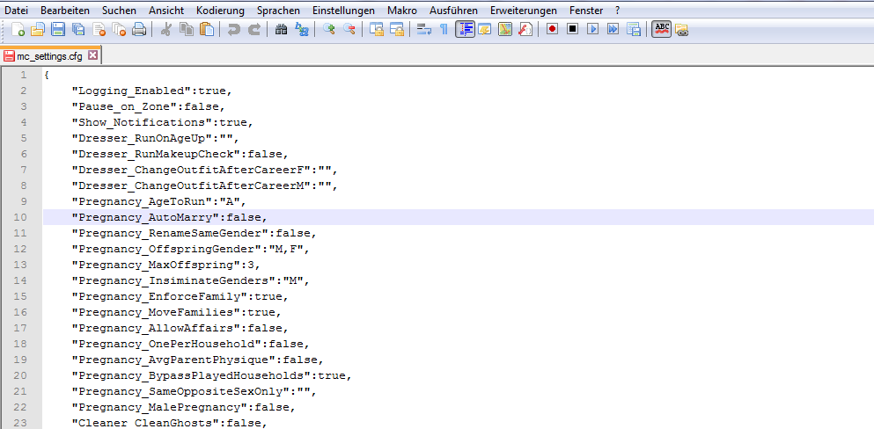This screenshot has width=874, height=429.
Task: Click the "Show_Notifications" key text
Action: [x=143, y=122]
